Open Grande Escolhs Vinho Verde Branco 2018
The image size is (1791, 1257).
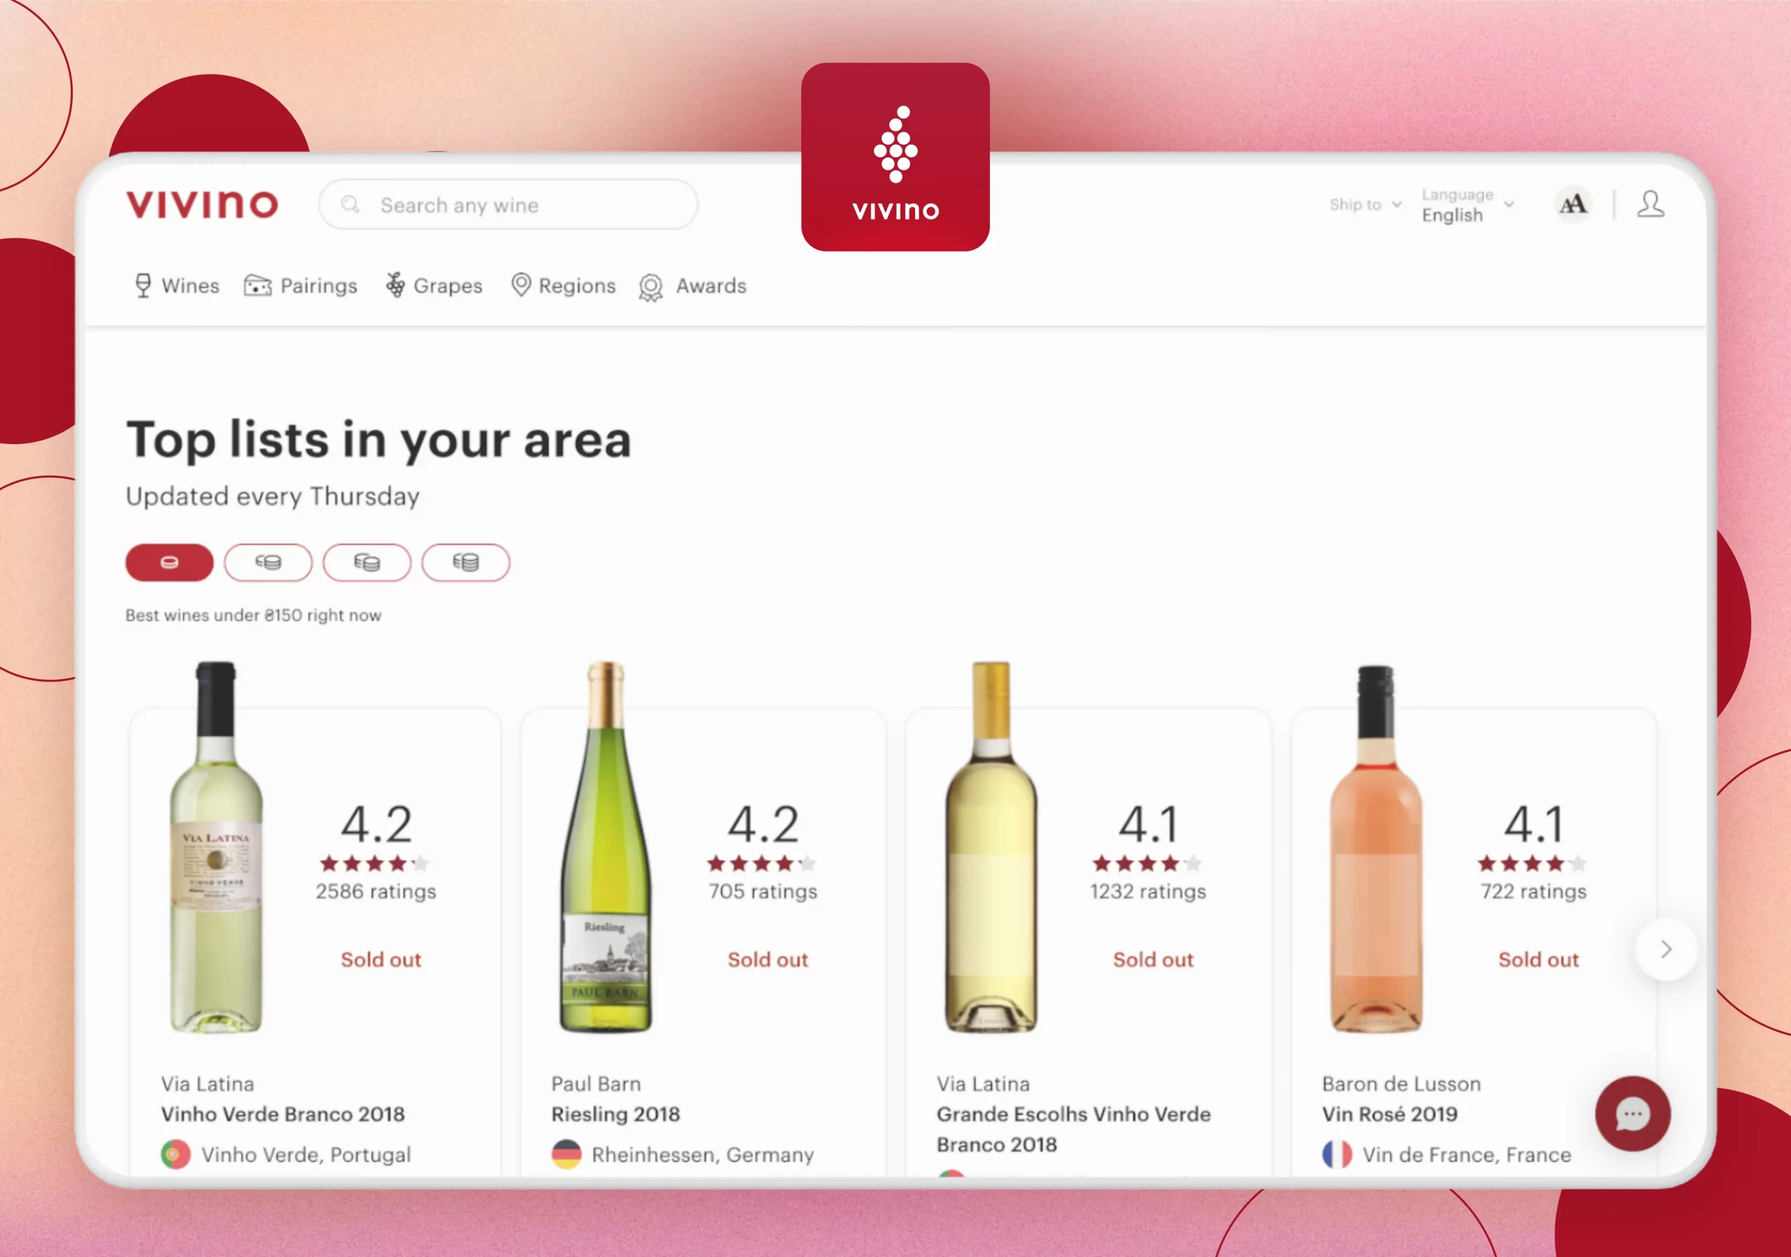pos(1073,1128)
